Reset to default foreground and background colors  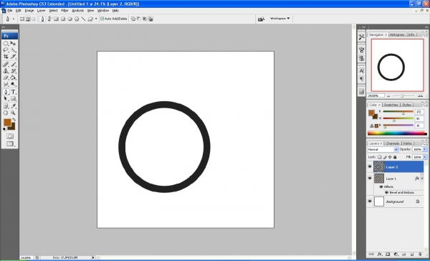pos(5,129)
